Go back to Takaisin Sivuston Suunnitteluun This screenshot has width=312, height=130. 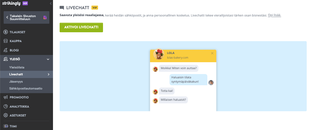[26, 17]
